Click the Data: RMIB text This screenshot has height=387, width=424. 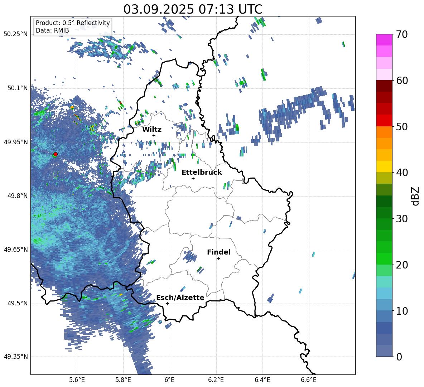[52, 30]
